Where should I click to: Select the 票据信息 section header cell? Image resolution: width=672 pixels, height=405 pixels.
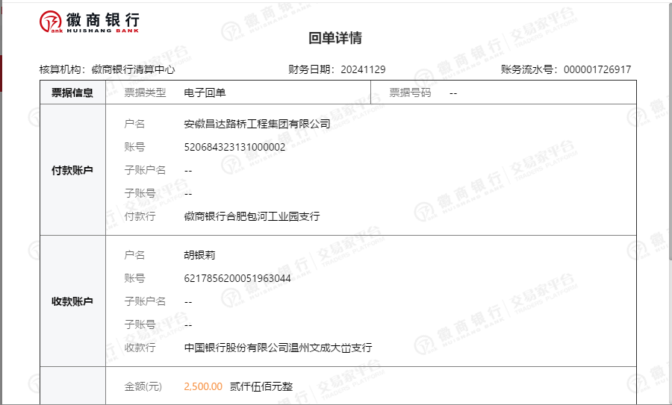[72, 93]
